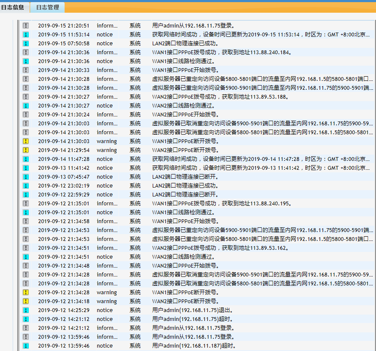This screenshot has height=351, width=376.
Task: Select timestamp 2019-09-14 21:30:28 of 5900-5901 redirect row
Action: (x=64, y=88)
